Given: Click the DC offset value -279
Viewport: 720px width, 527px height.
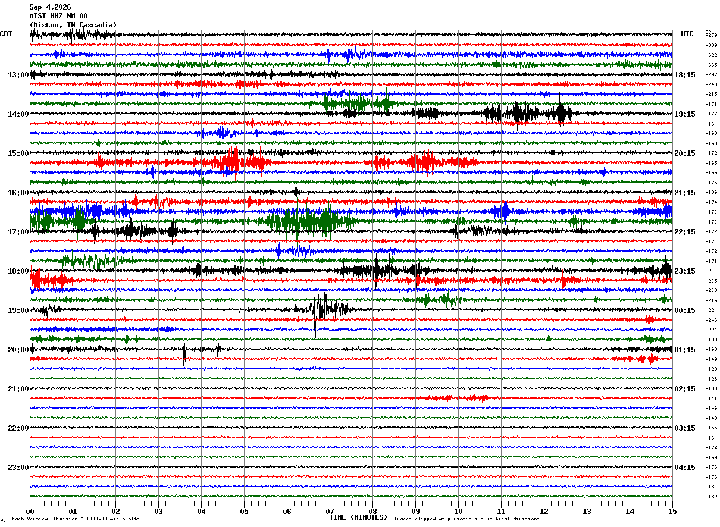Looking at the screenshot, I should point(712,35).
